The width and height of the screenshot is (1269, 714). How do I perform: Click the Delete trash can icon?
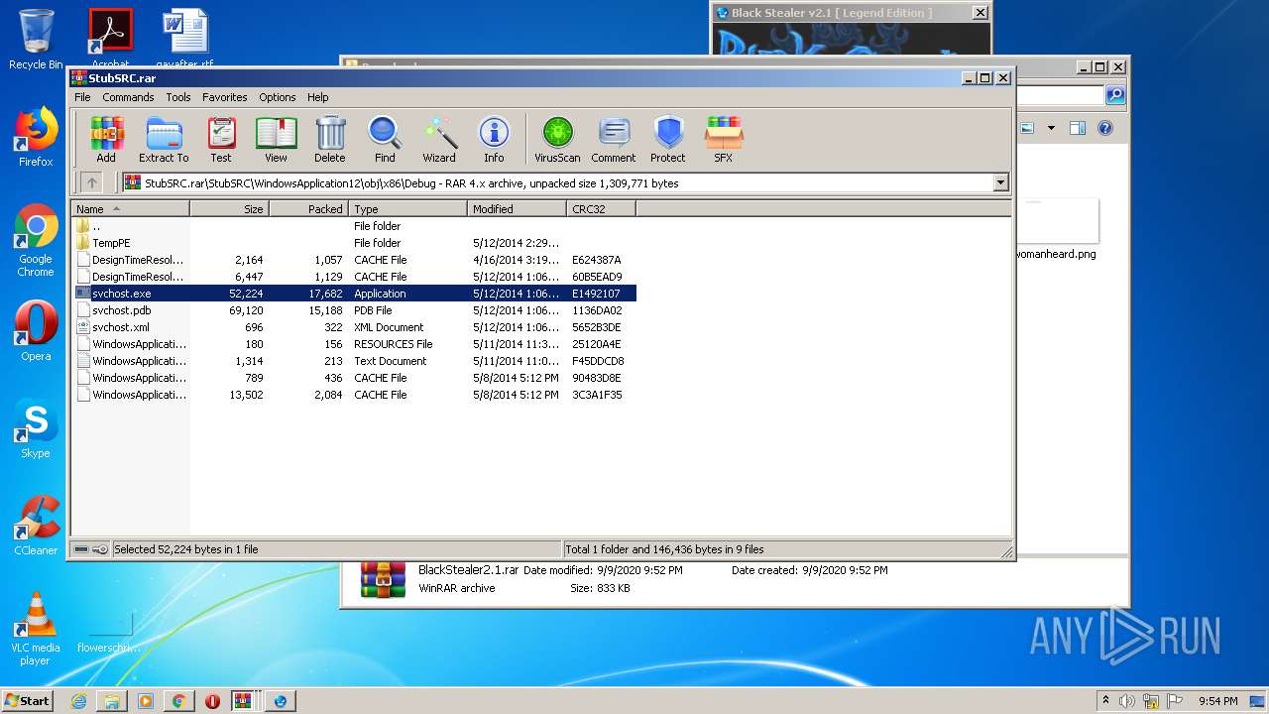pos(330,139)
